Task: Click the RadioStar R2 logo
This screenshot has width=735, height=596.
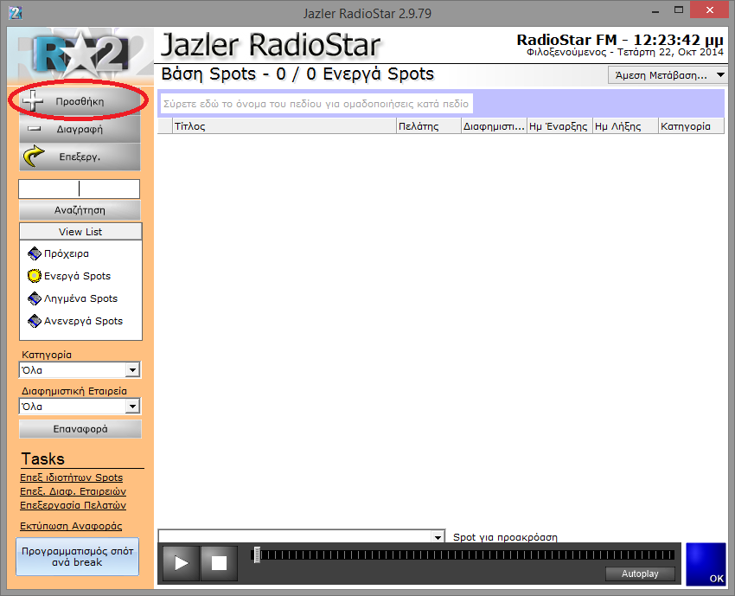Action: (80, 55)
